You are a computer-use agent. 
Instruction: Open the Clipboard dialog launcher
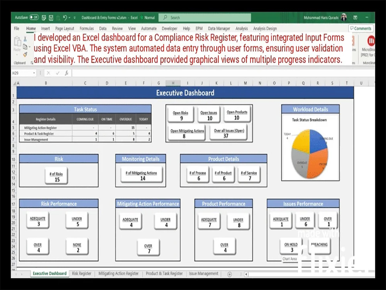tap(32, 63)
